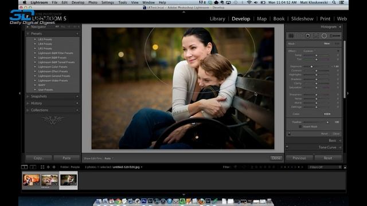The image size is (367, 206).
Task: Click the Paste button
Action: pyautogui.click(x=67, y=158)
